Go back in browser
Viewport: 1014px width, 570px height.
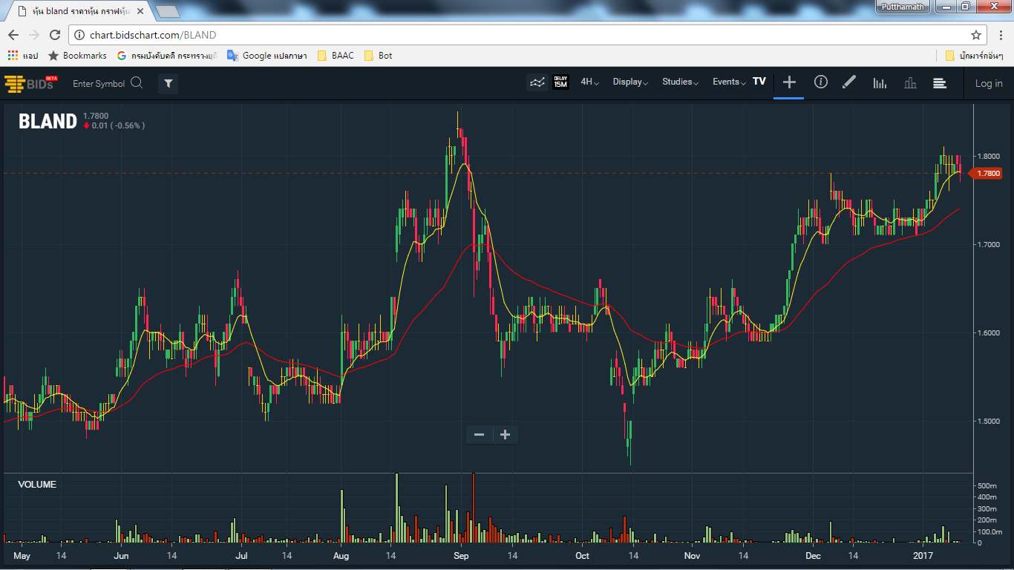[13, 35]
